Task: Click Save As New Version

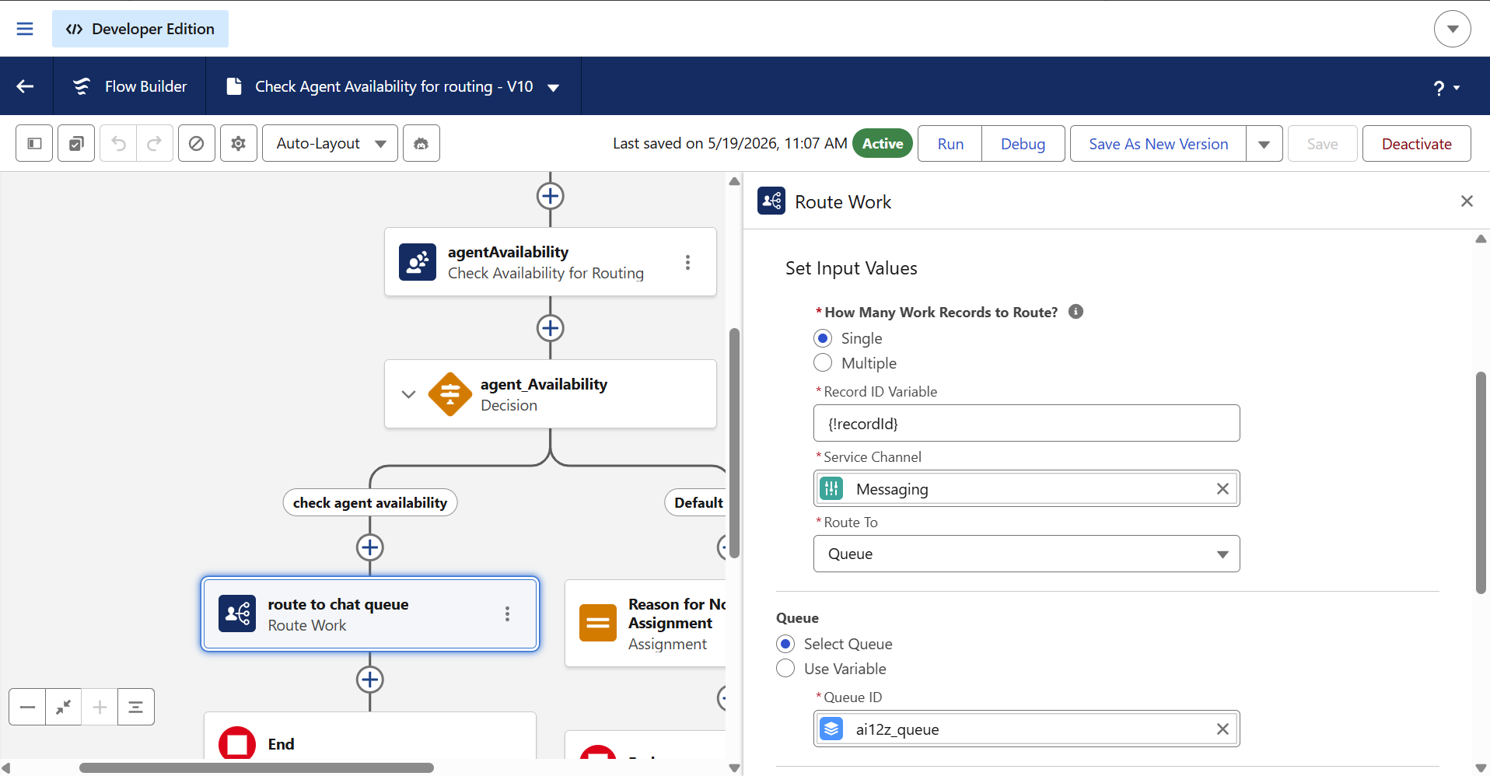Action: click(x=1159, y=144)
